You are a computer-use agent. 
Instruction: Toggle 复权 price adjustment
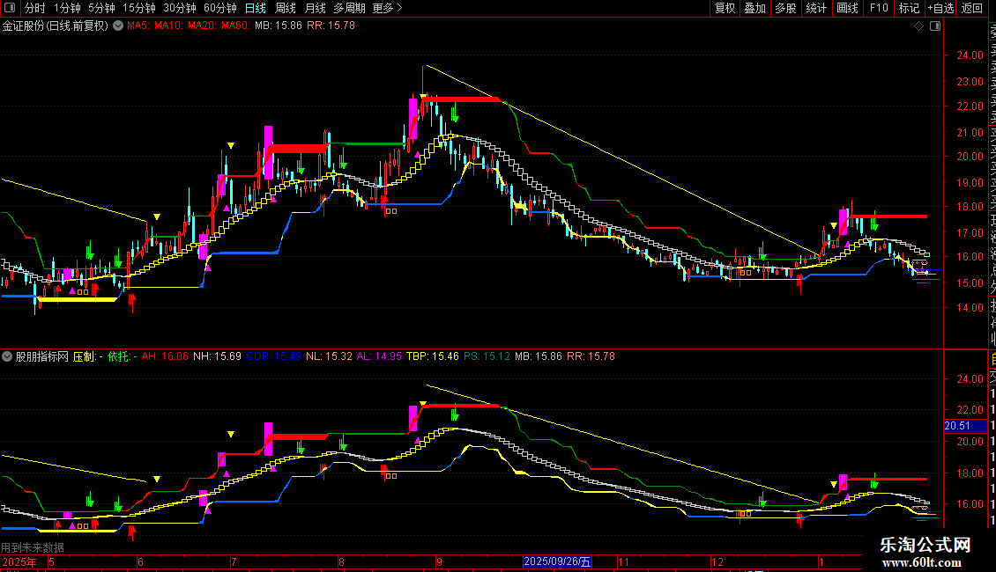point(725,9)
